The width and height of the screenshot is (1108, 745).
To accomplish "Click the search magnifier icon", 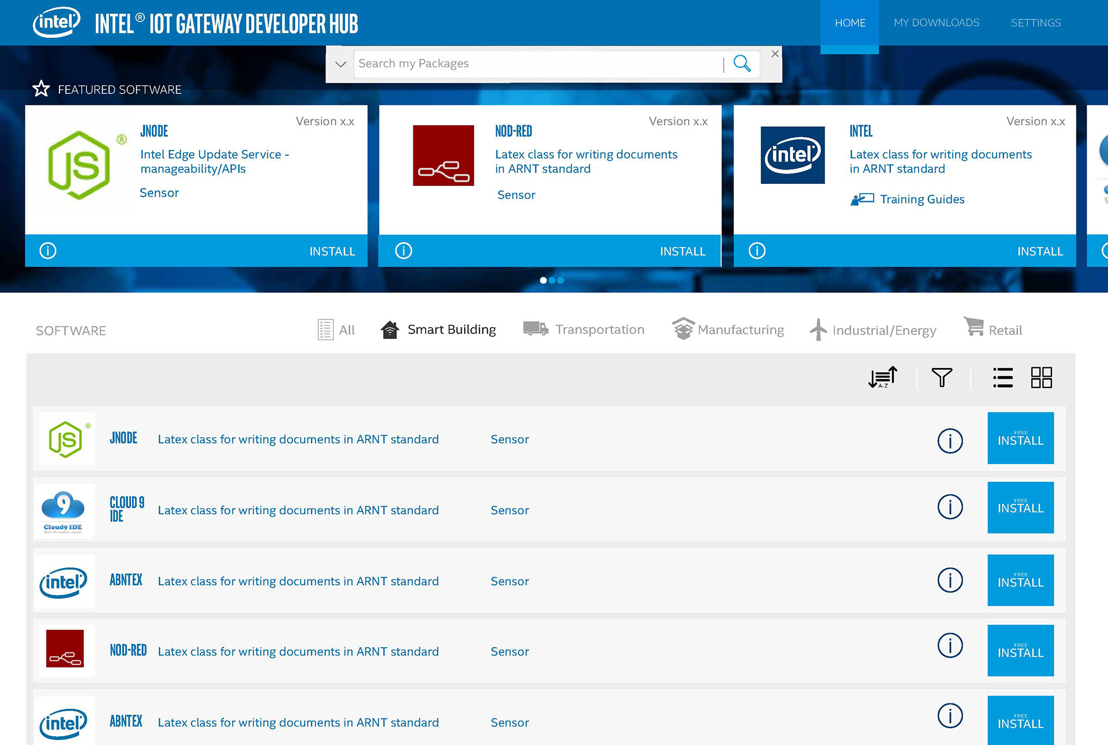I will tap(742, 63).
